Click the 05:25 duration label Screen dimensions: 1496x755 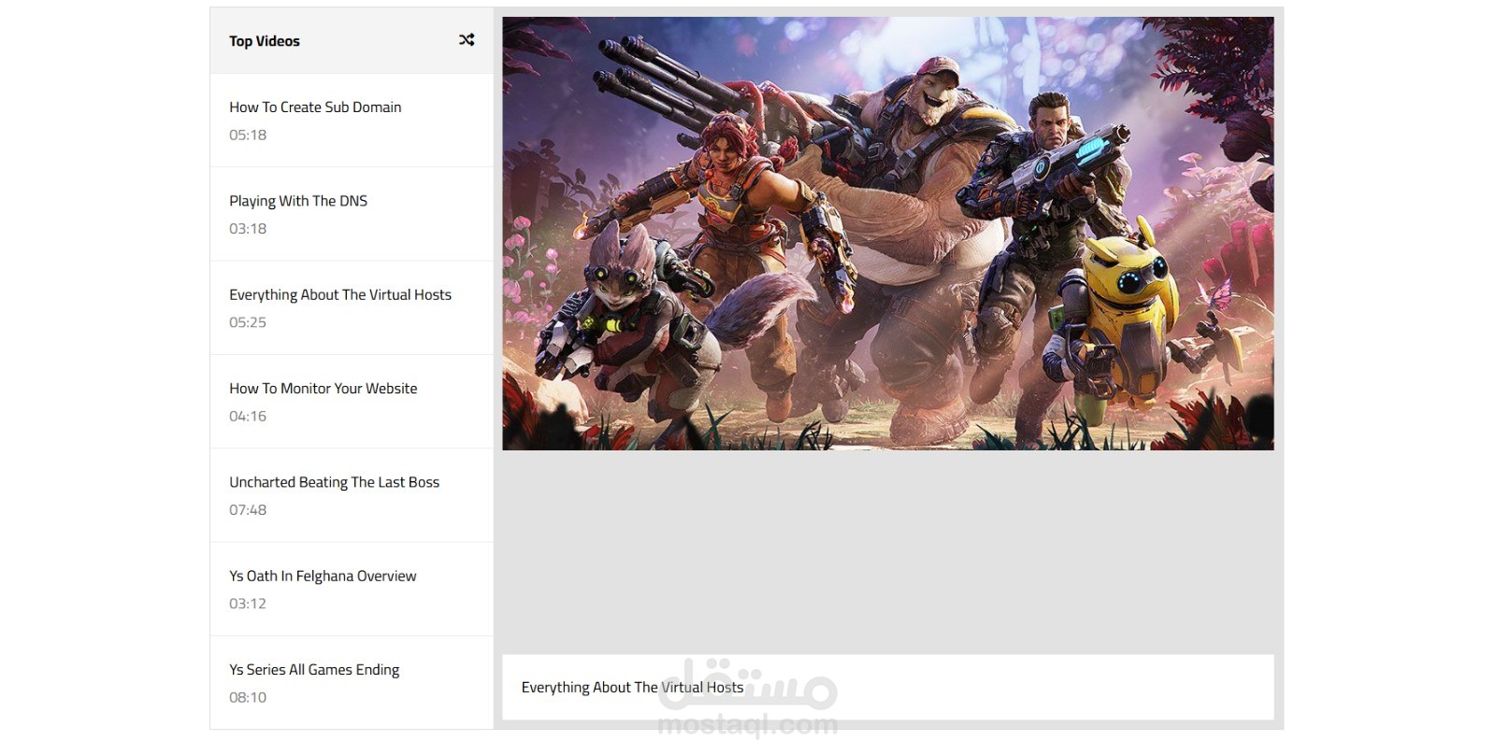pyautogui.click(x=248, y=322)
